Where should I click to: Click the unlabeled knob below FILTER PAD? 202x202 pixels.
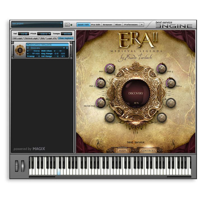tap(110, 117)
